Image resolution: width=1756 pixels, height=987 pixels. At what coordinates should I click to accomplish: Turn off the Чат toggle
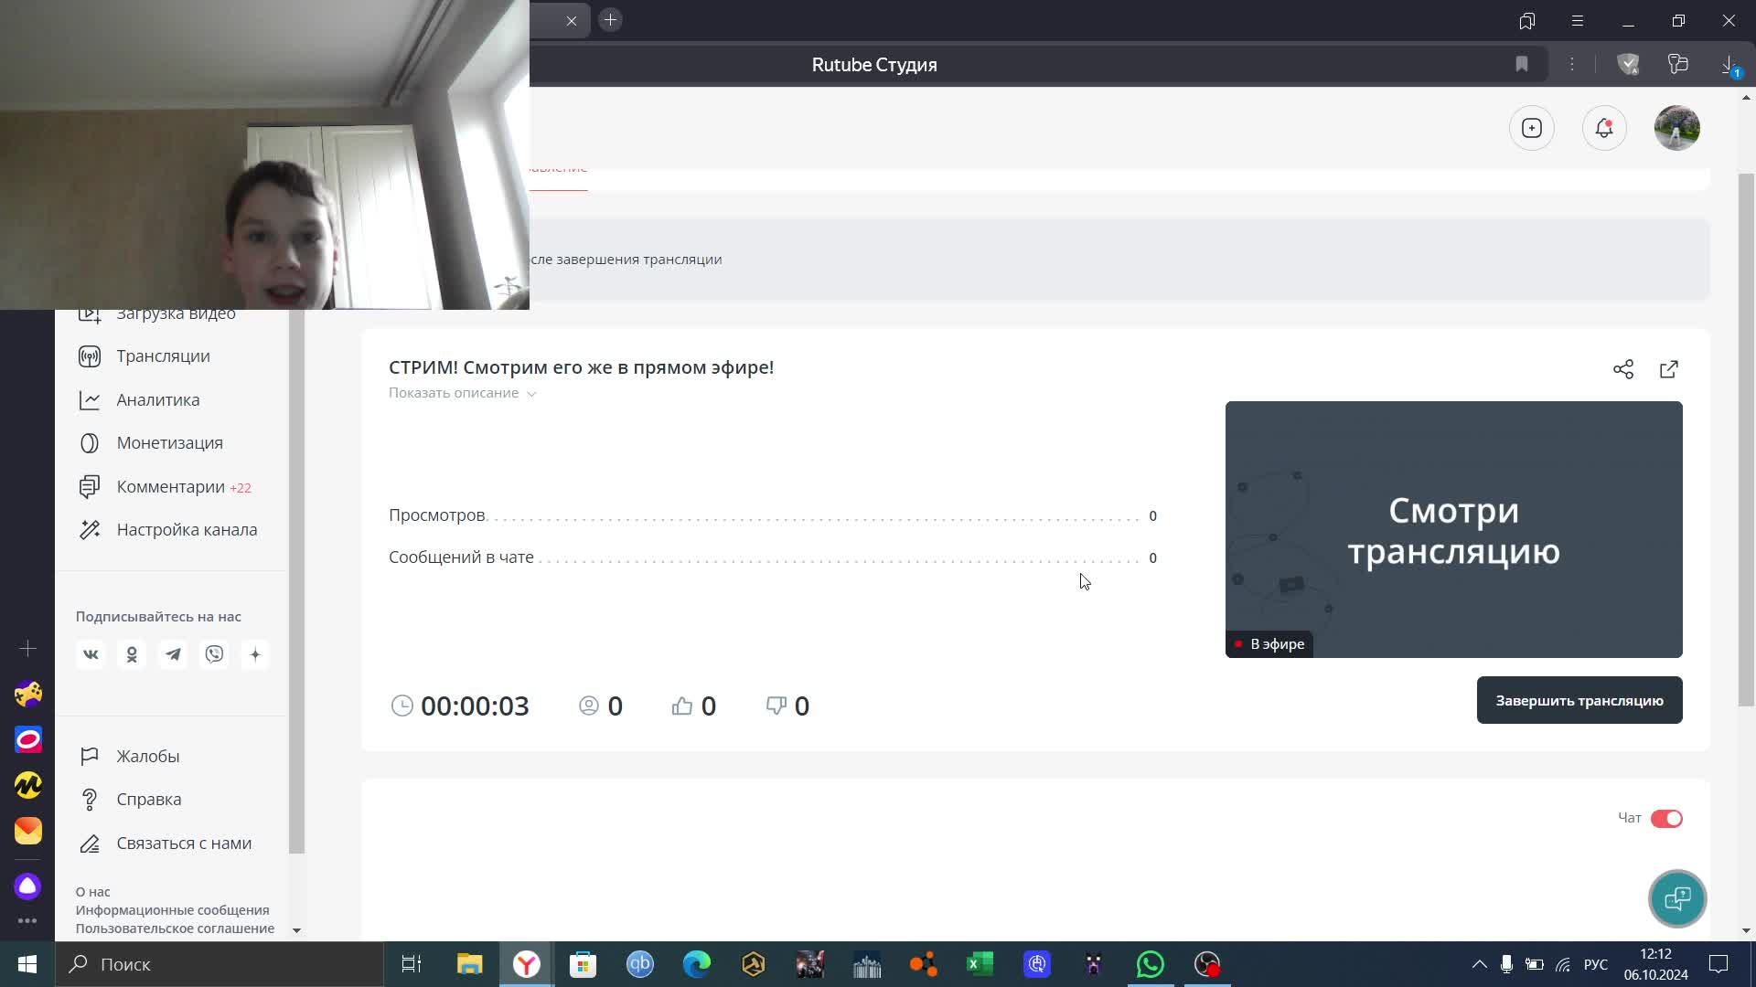(1666, 818)
